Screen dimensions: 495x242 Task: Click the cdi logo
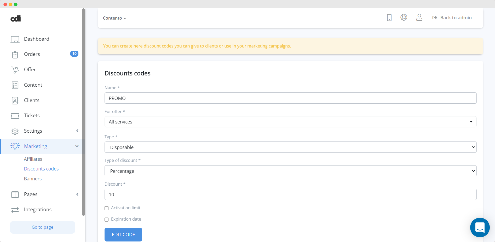(16, 19)
